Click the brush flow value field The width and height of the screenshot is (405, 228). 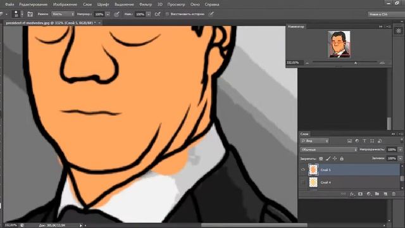[x=140, y=14]
